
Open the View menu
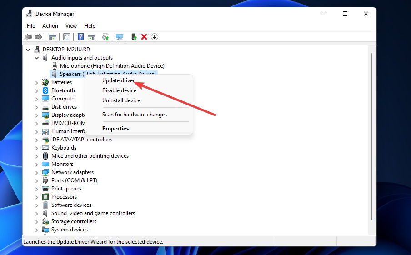(71, 26)
